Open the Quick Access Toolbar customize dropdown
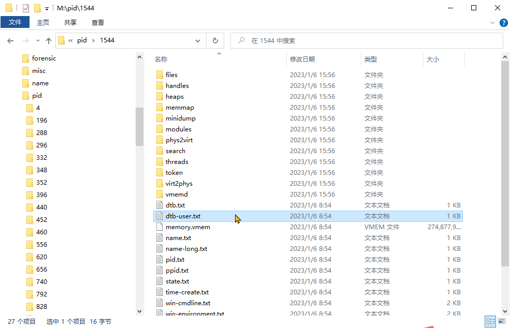The width and height of the screenshot is (510, 328). tap(47, 9)
